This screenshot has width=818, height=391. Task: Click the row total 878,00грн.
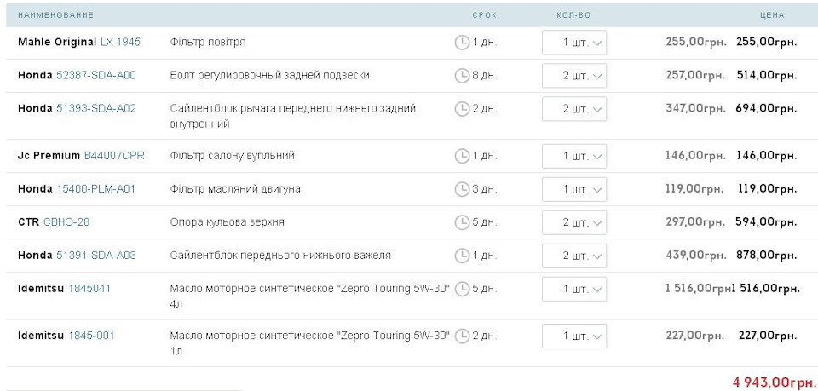pyautogui.click(x=766, y=256)
